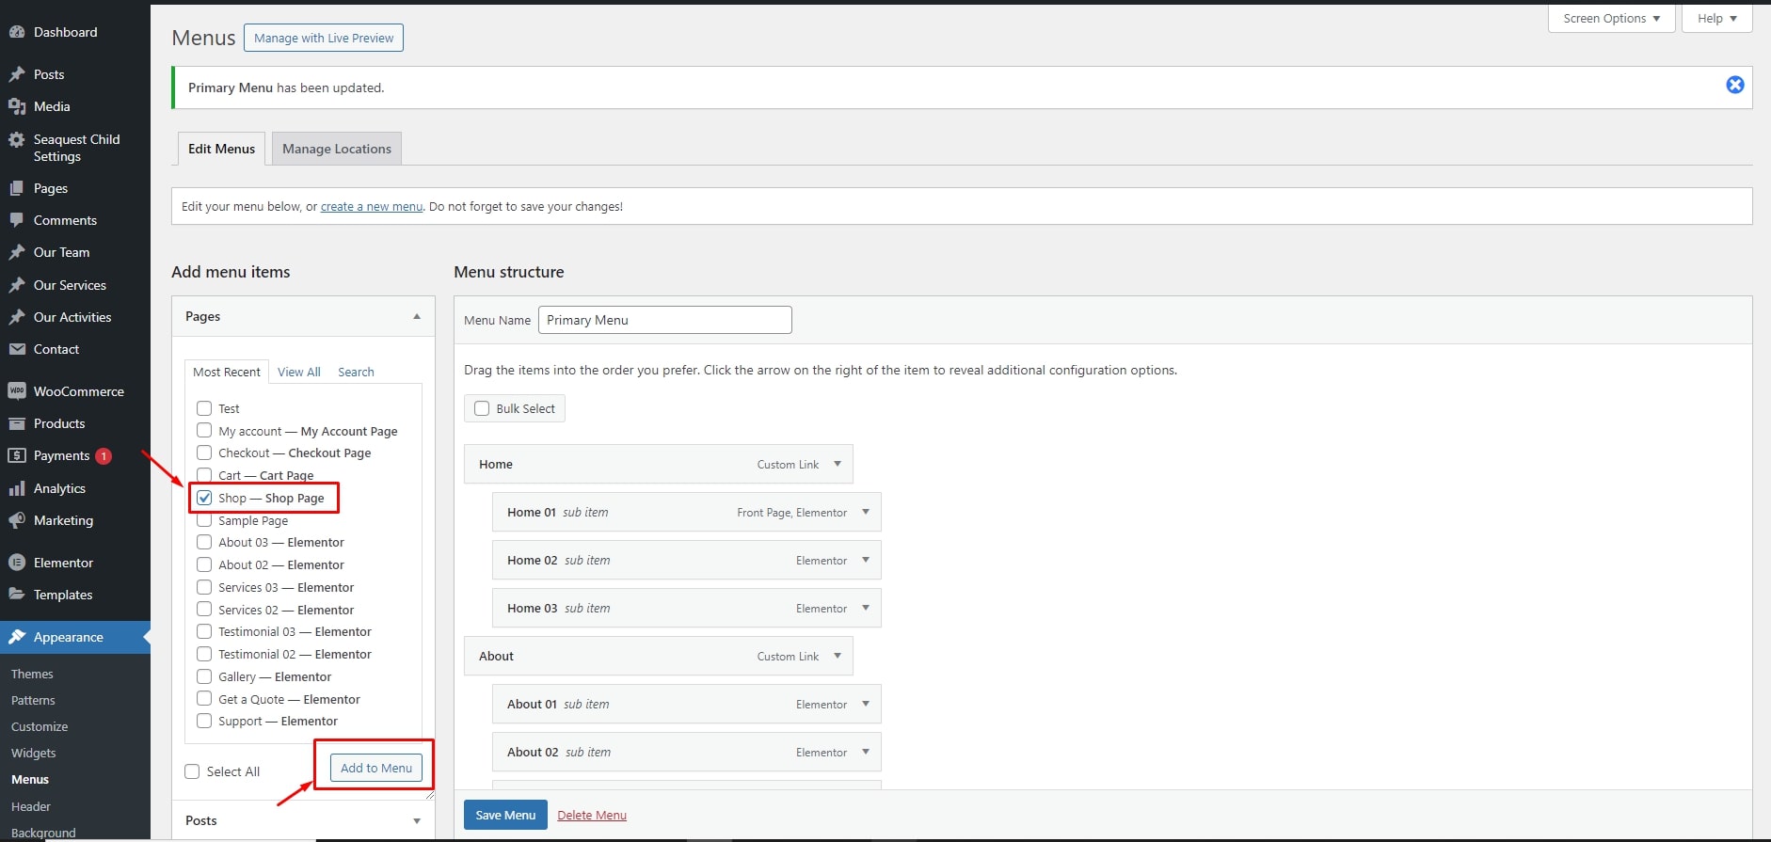The width and height of the screenshot is (1771, 842).
Task: Select the Edit Menus tab
Action: (x=221, y=149)
